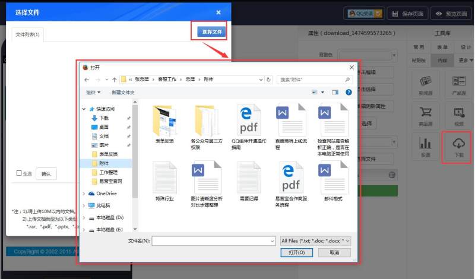Open the 各公众号第三方权限 folder

(x=206, y=121)
